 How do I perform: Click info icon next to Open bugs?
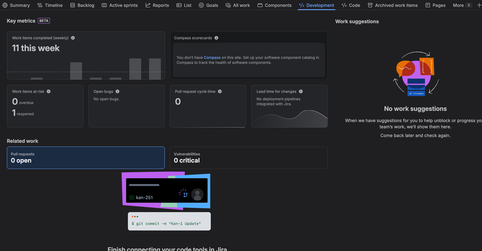(117, 91)
